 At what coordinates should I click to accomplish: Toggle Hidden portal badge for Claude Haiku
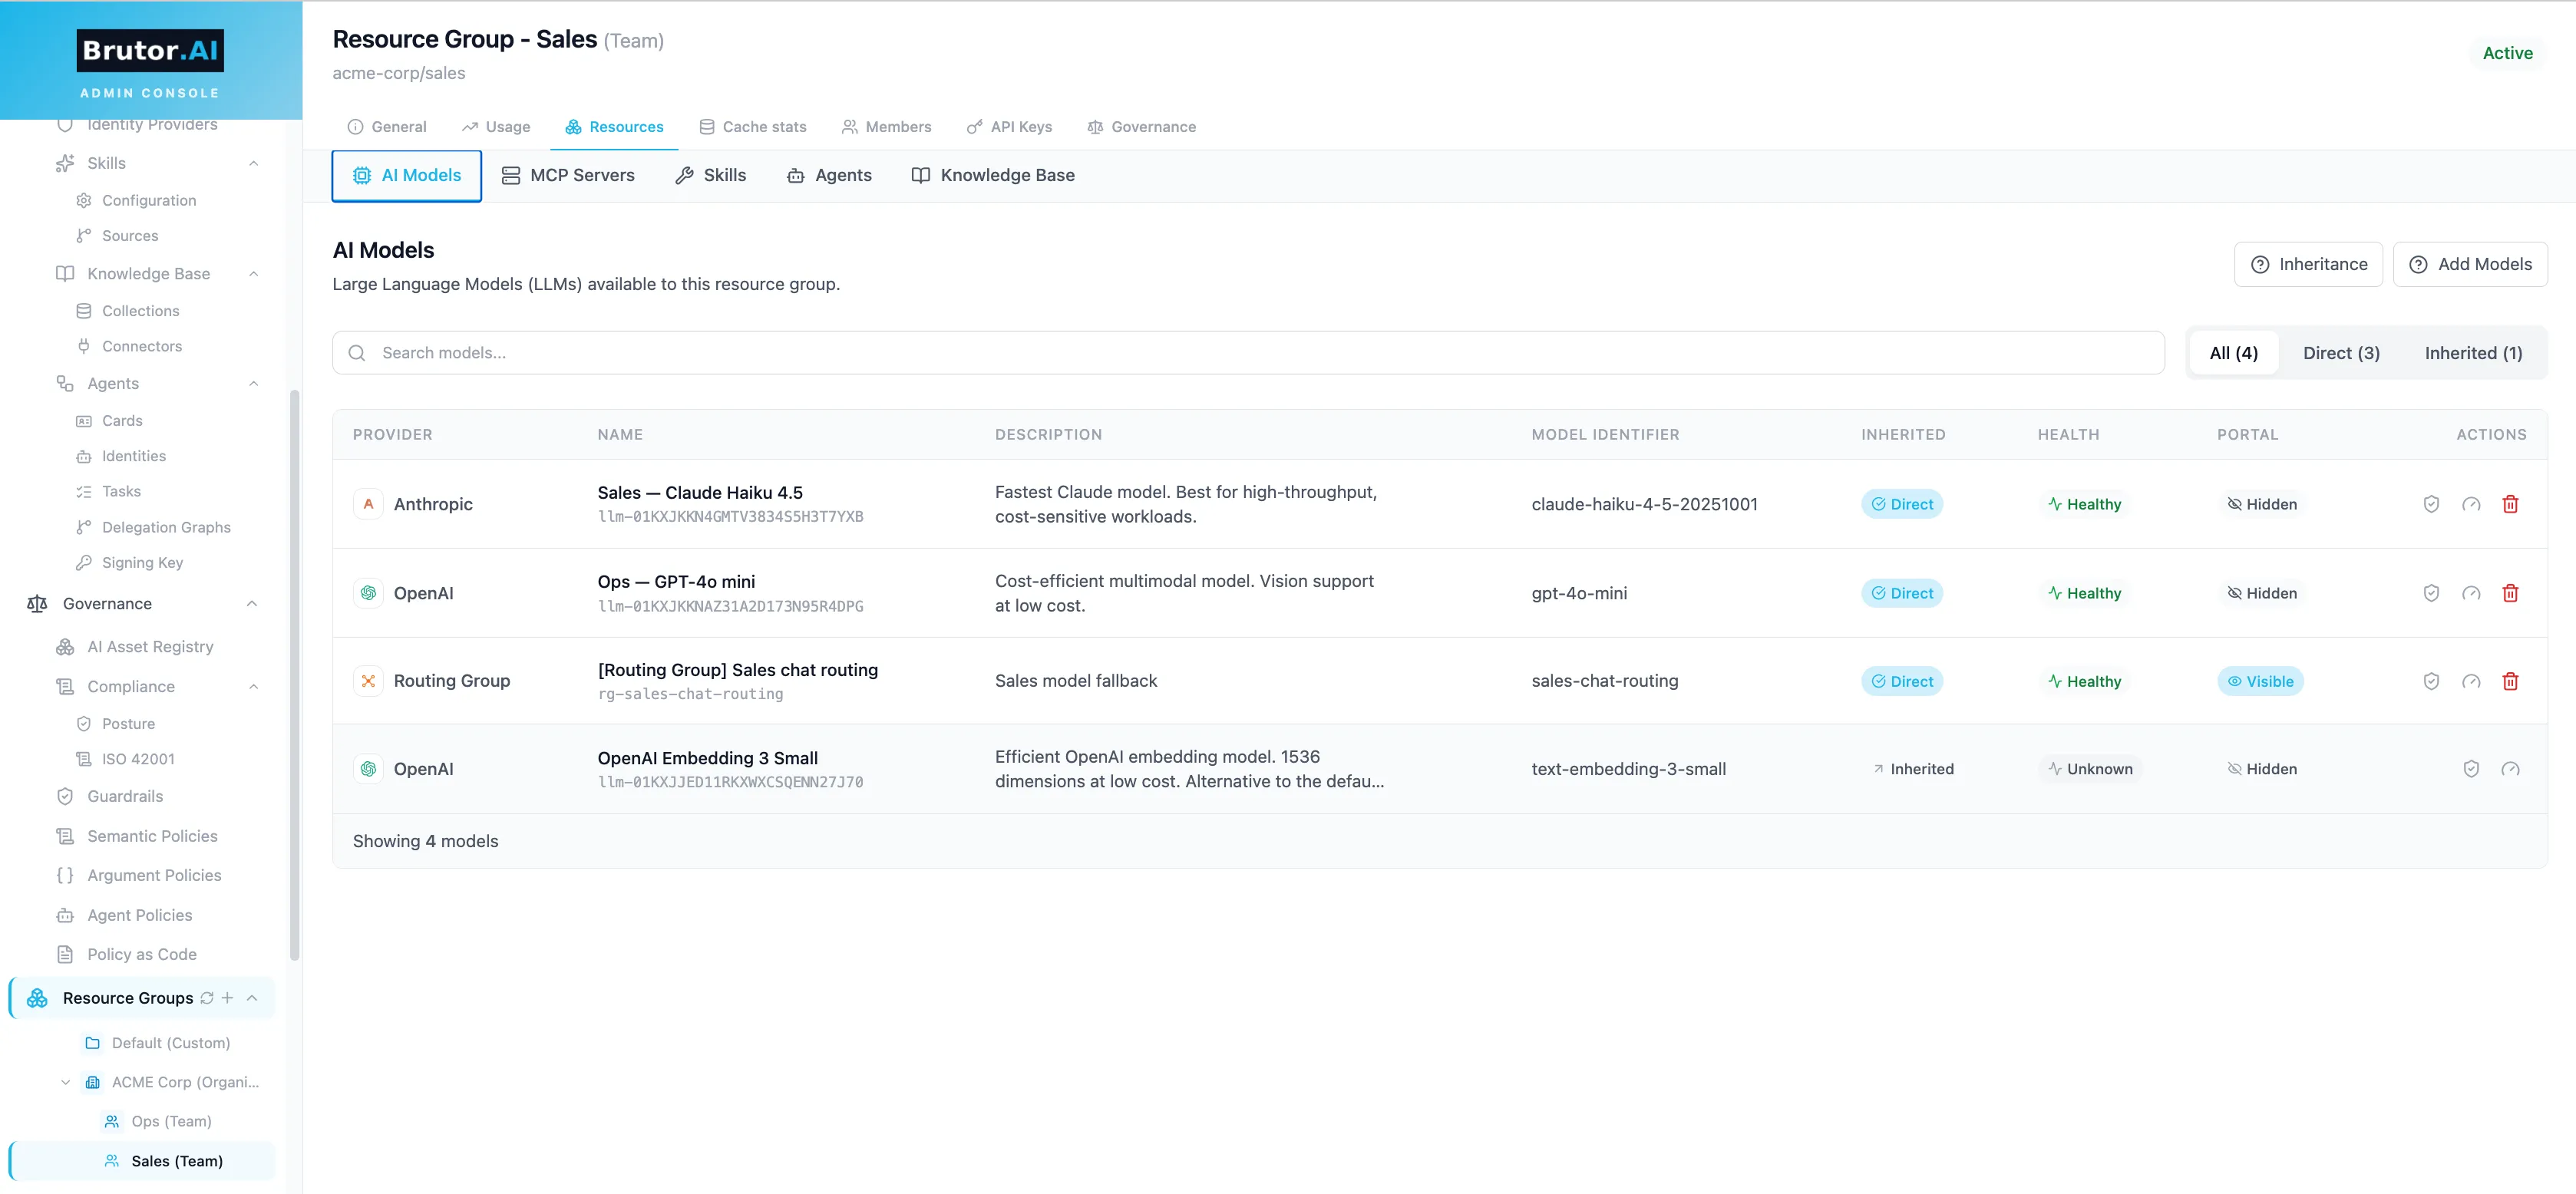coord(2262,504)
